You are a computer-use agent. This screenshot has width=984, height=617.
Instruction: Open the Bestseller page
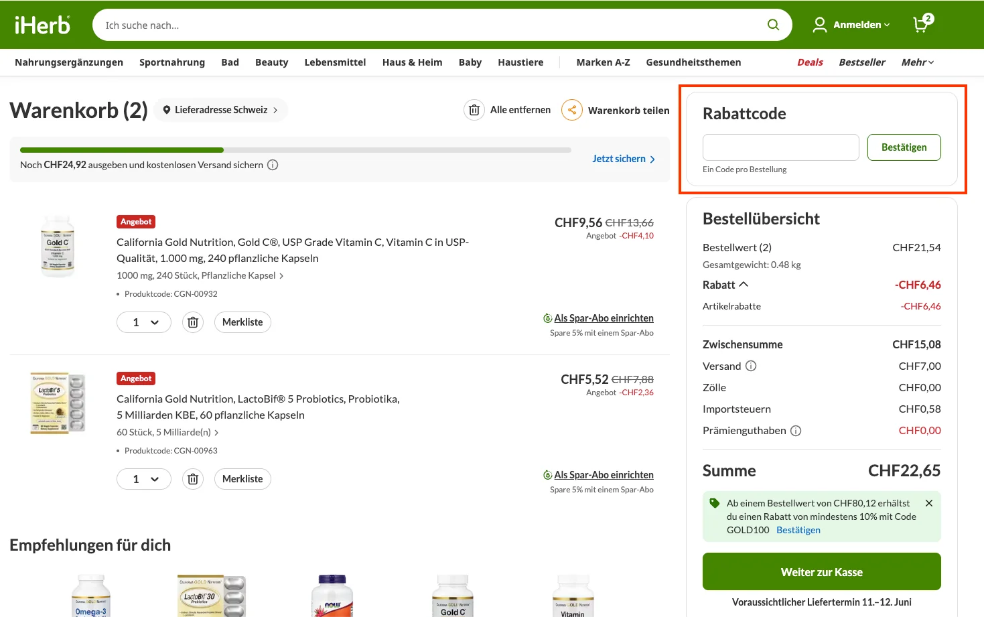click(862, 62)
